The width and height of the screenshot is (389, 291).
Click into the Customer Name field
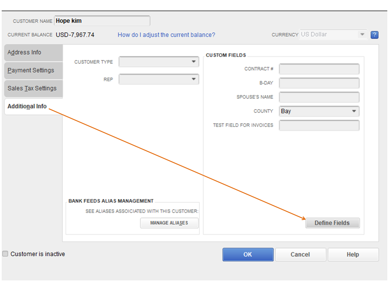click(102, 21)
